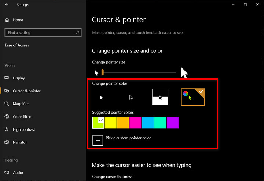Click the search magnifier icon

[x=77, y=33]
